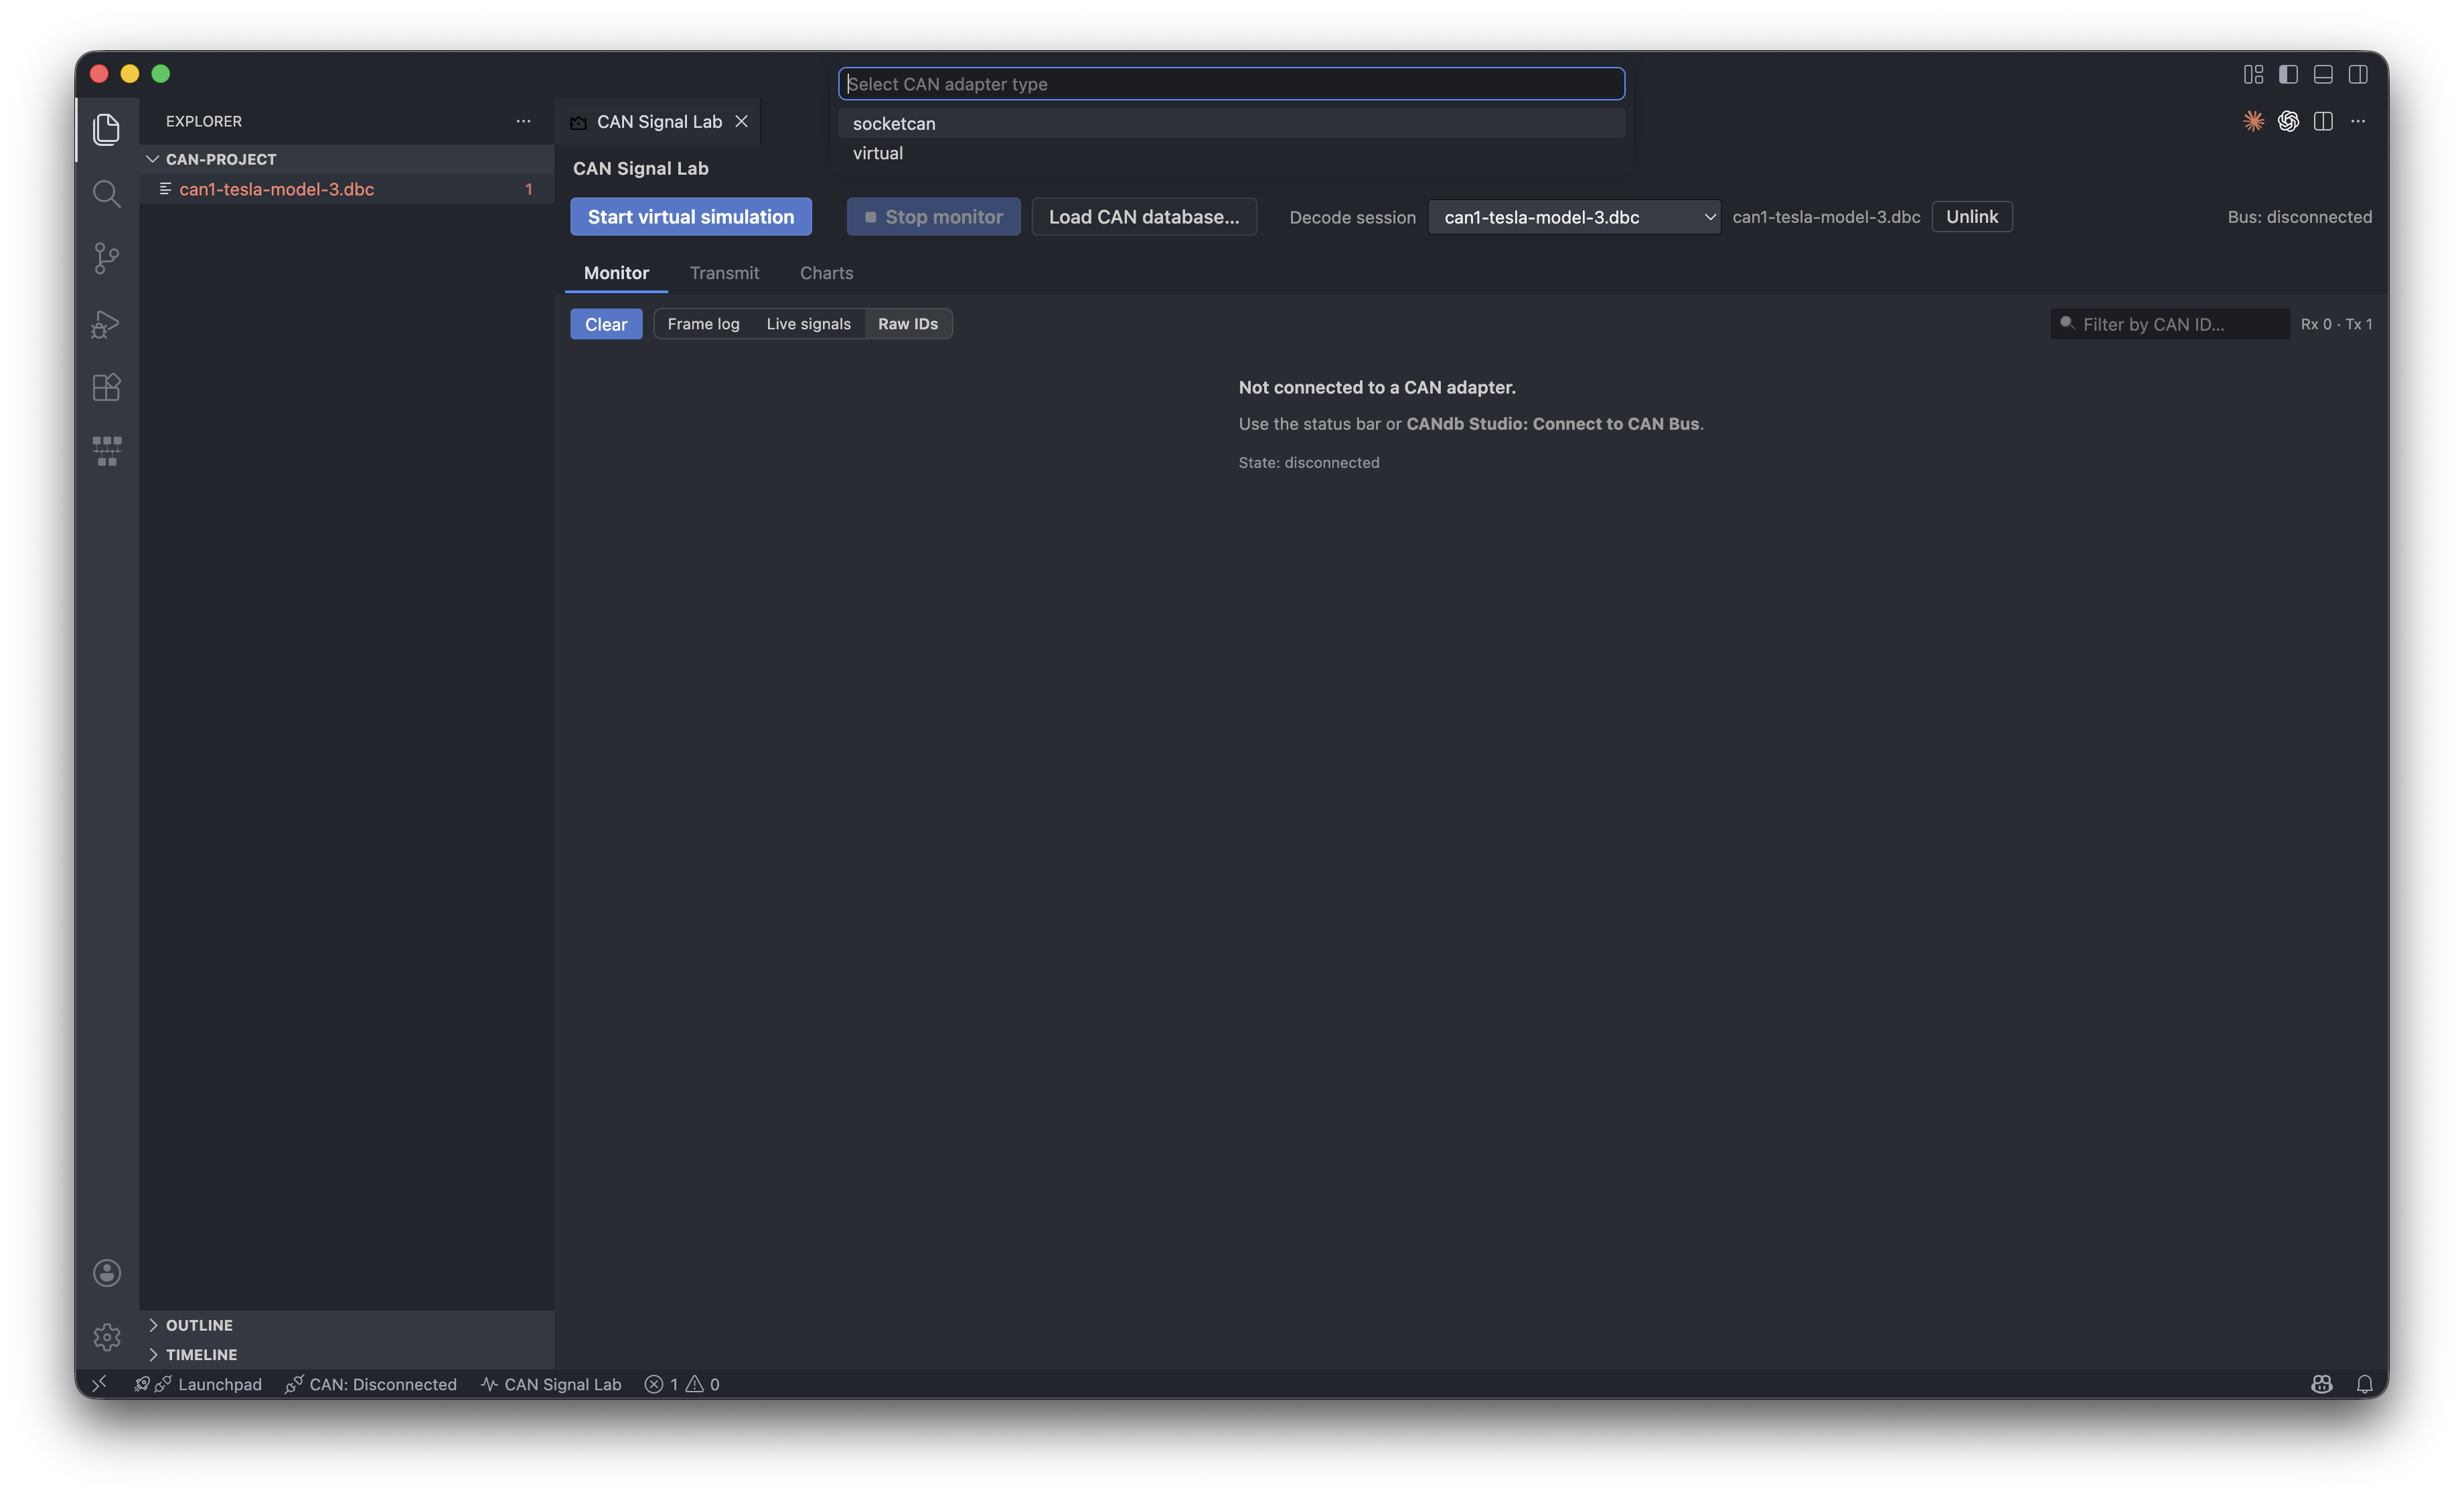Click the Accounts icon in activity bar
Screen dimensions: 2464x1498
tap(106, 1272)
